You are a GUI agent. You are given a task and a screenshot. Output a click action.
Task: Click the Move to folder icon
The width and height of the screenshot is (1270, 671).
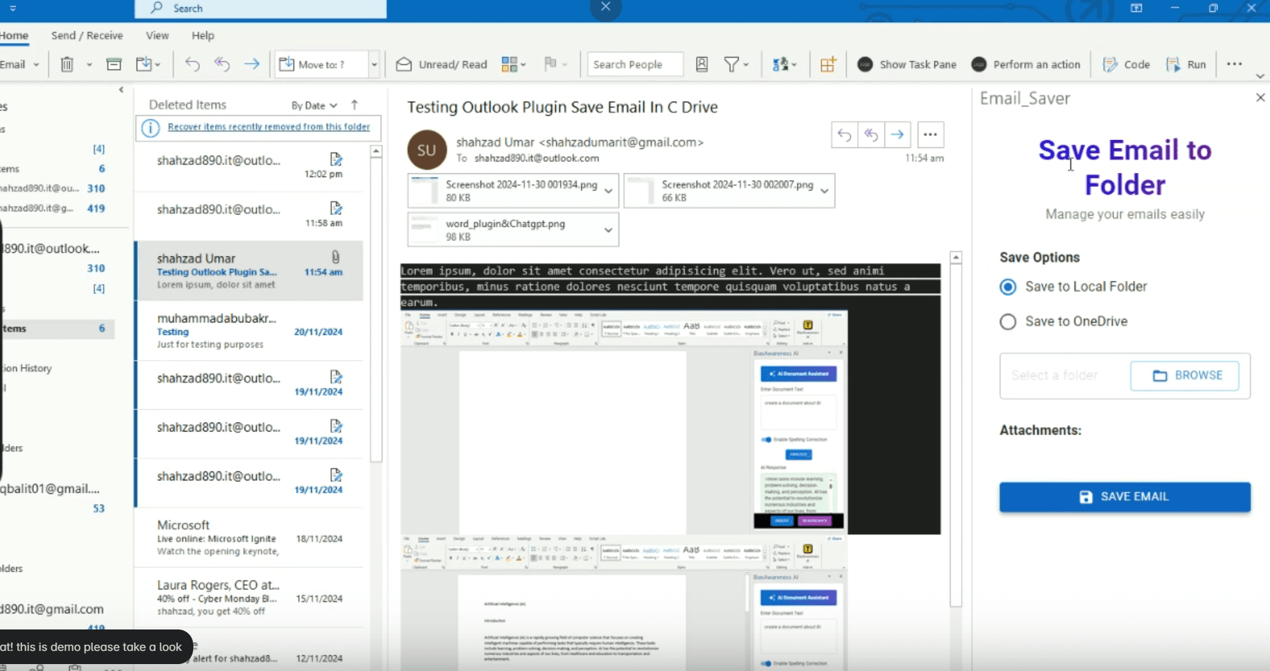pyautogui.click(x=144, y=64)
